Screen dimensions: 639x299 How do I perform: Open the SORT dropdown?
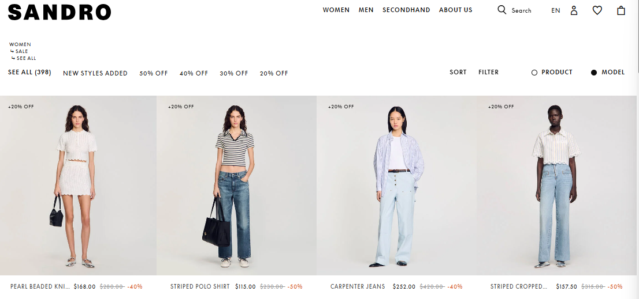[458, 72]
